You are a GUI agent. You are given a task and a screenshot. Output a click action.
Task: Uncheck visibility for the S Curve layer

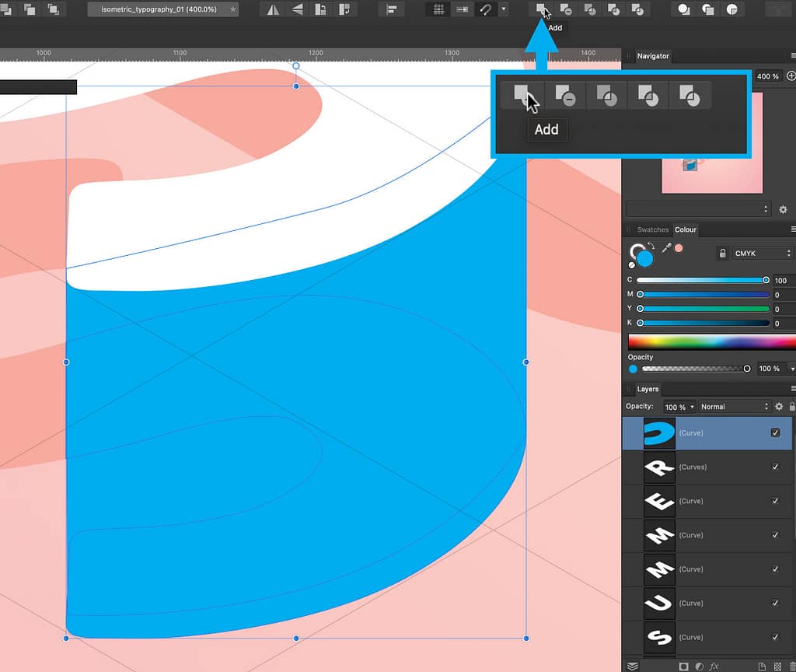[775, 636]
